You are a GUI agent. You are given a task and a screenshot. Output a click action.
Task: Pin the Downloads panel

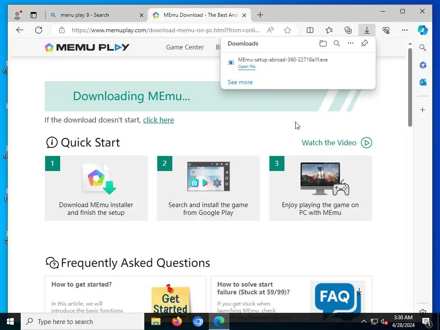point(364,43)
